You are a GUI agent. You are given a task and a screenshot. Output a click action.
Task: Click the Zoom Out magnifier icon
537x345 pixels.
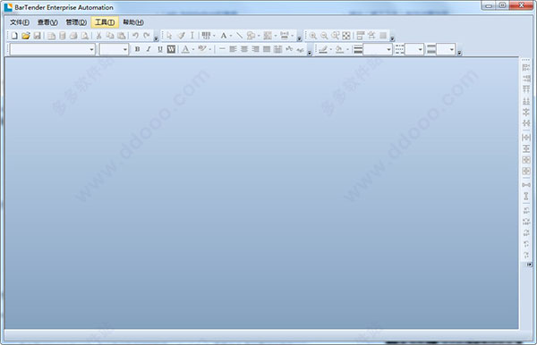[324, 36]
